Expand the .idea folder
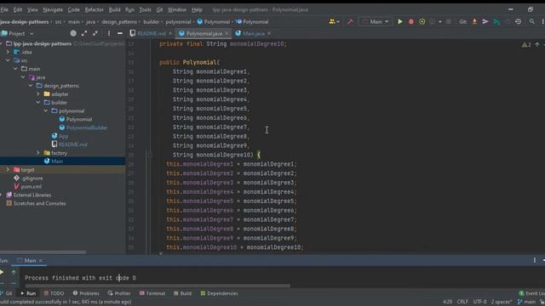This screenshot has height=306, width=545. point(8,52)
